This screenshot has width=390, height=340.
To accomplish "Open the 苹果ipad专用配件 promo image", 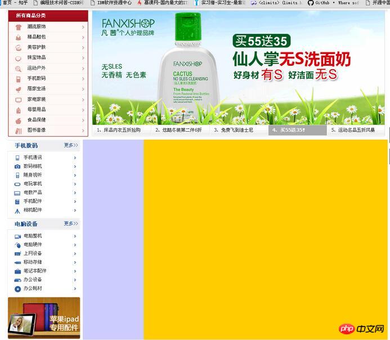I will pos(44,318).
